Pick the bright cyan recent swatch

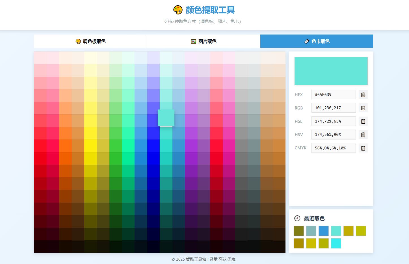click(336, 243)
